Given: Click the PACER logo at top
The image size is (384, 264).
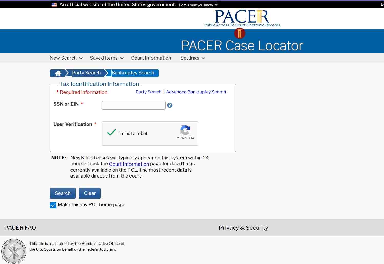Looking at the screenshot, I should [242, 18].
